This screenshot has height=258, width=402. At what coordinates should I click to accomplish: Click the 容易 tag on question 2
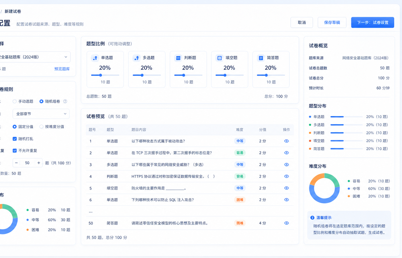tap(240, 153)
